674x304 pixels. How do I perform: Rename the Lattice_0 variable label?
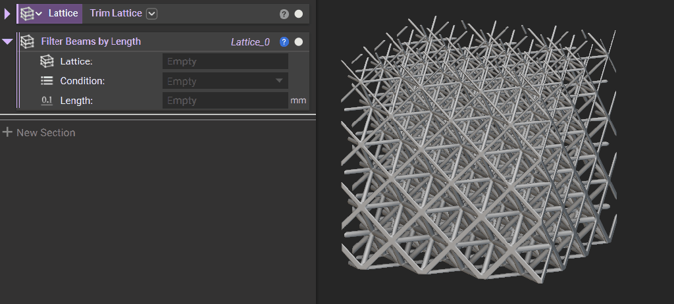tap(250, 42)
